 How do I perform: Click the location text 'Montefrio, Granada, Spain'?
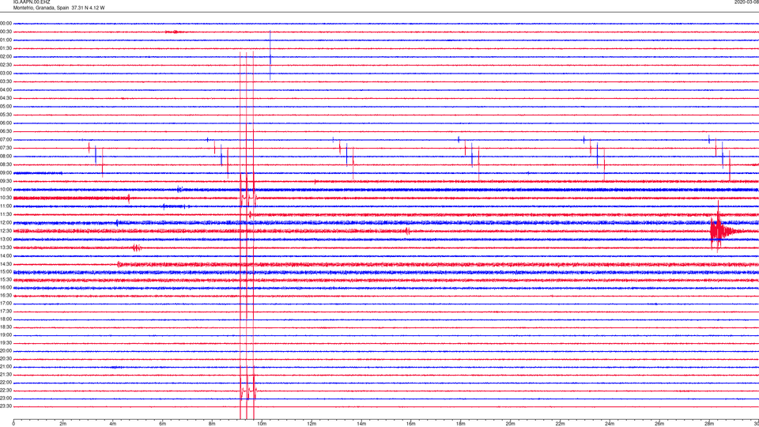coord(41,8)
